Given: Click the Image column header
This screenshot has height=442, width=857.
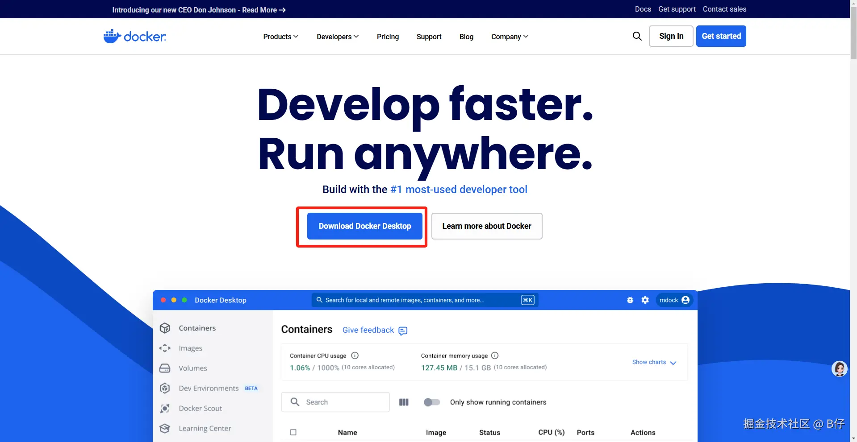Looking at the screenshot, I should tap(436, 433).
